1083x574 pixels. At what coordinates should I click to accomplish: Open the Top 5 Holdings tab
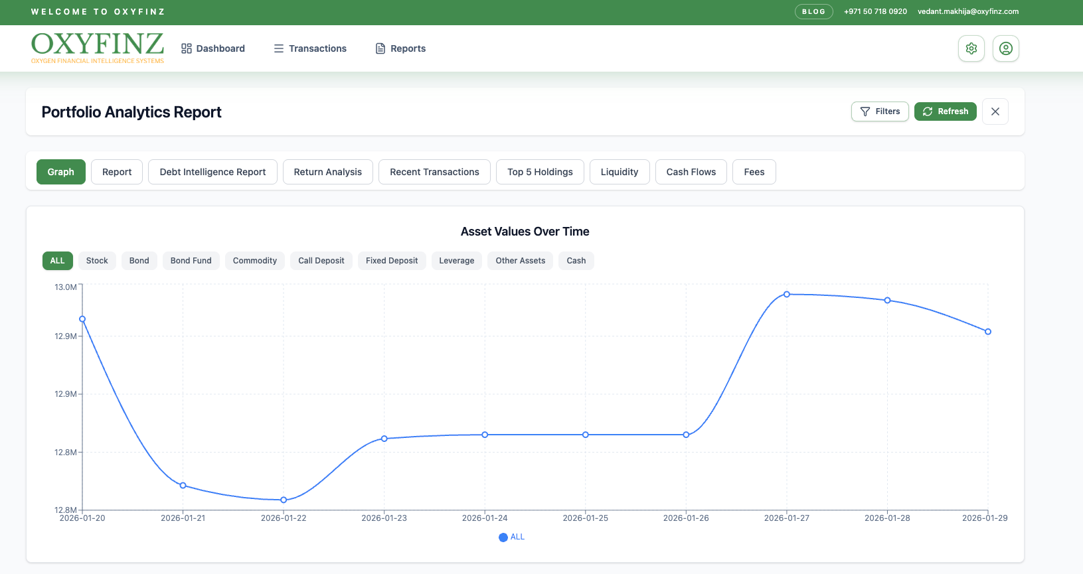tap(540, 172)
